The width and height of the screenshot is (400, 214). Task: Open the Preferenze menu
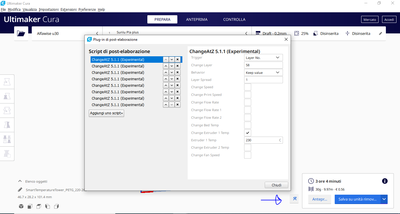(87, 10)
